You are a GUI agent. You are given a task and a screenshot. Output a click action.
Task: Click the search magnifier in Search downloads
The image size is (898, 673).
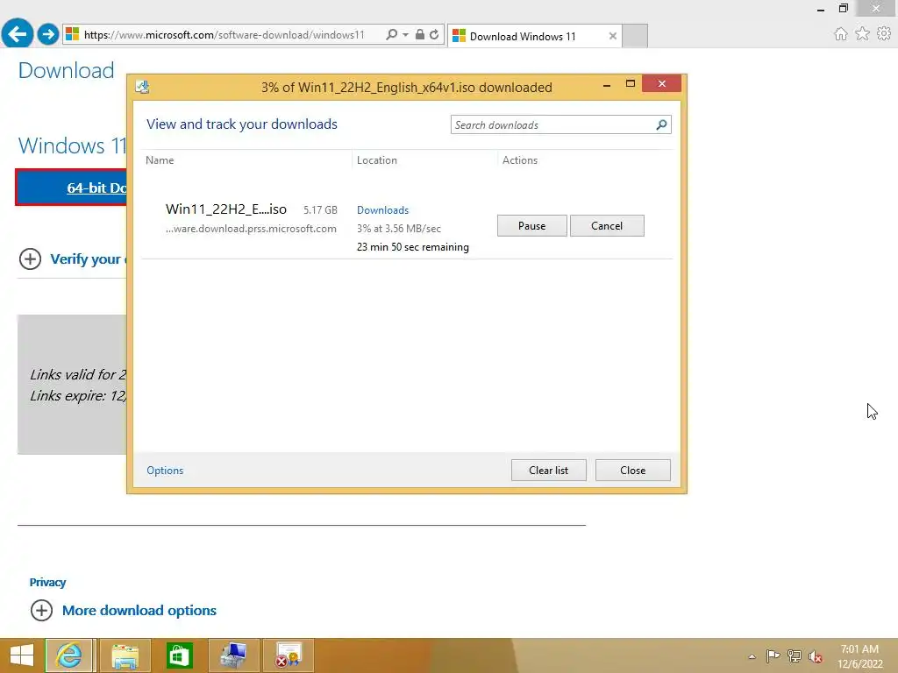click(x=661, y=124)
